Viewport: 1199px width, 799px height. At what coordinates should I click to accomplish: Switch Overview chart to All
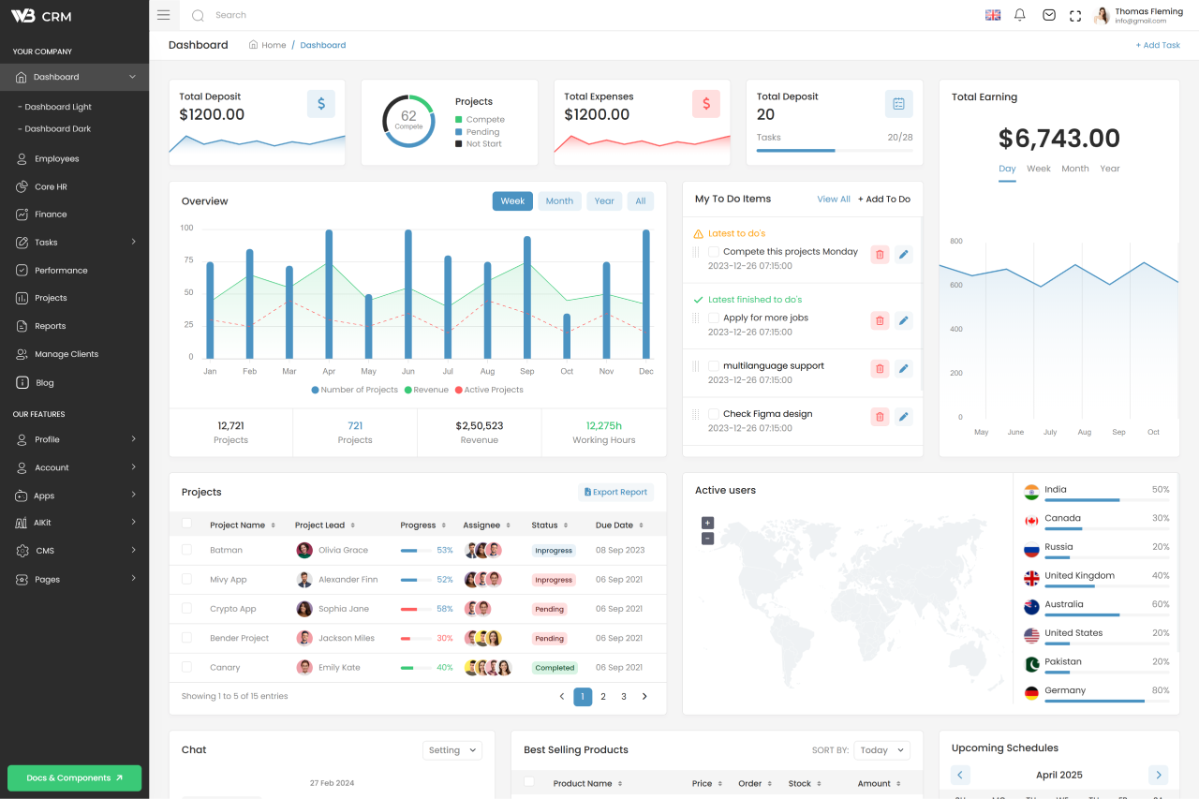641,201
